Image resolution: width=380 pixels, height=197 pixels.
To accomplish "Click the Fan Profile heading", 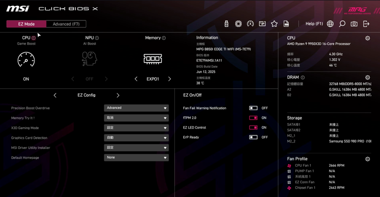I will (297, 159).
